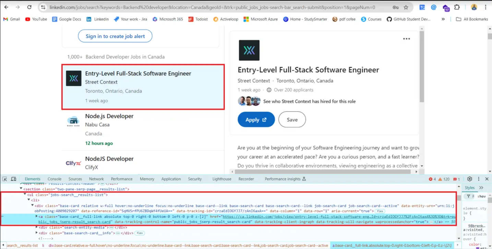Click the blue Apply button
This screenshot has height=249, width=492.
point(256,120)
